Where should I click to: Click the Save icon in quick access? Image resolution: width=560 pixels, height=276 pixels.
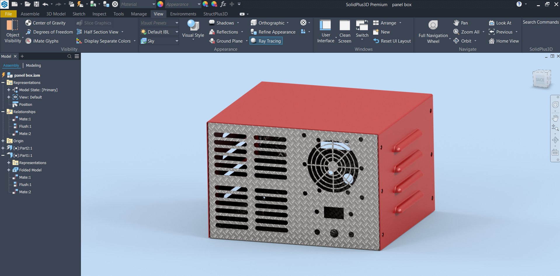pos(36,4)
